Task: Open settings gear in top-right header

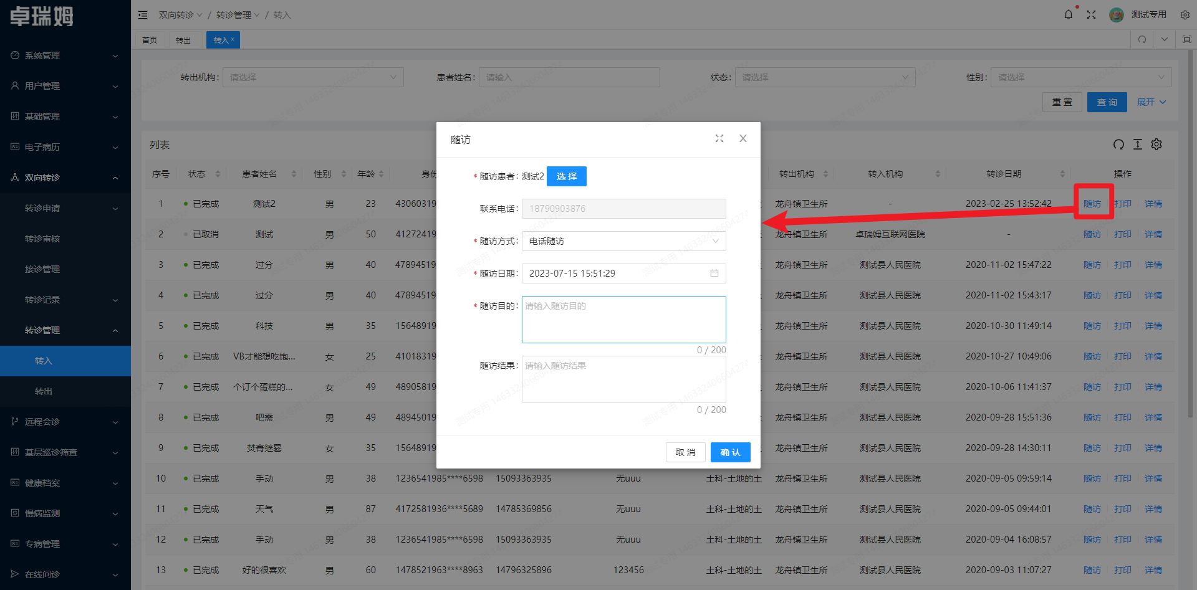Action: (1185, 15)
